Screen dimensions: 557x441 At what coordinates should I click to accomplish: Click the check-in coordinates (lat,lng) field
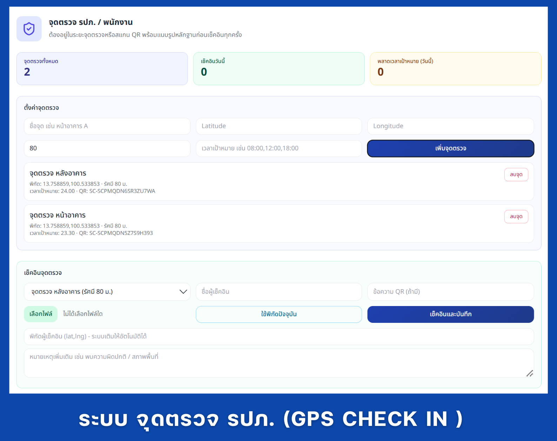tap(279, 337)
